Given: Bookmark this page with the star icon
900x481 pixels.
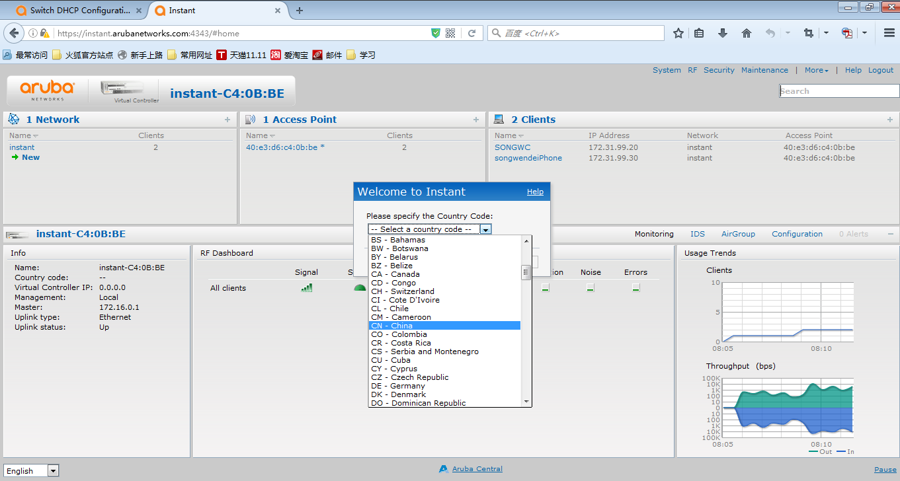Looking at the screenshot, I should (678, 33).
